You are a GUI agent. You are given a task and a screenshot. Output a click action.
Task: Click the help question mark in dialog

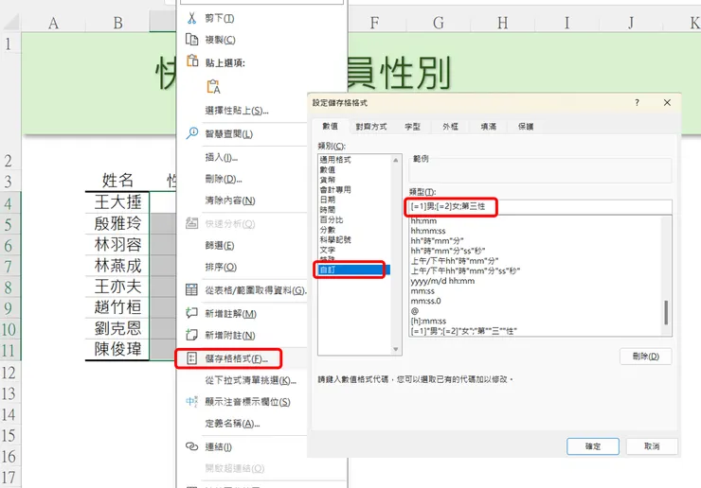click(637, 103)
